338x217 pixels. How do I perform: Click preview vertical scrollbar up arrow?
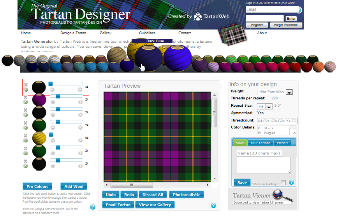coord(215,95)
